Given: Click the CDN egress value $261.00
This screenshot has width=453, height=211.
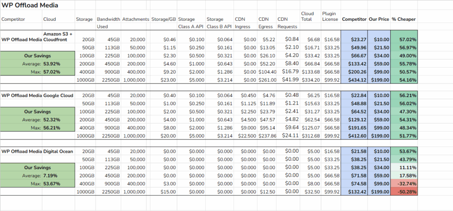Looking at the screenshot, I should [267, 80].
